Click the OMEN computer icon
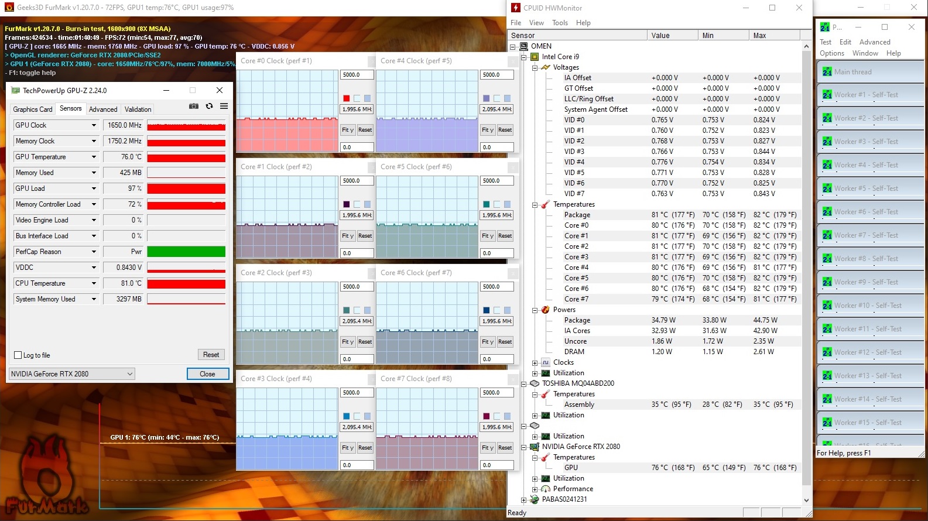 tap(523, 46)
